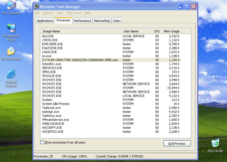Minimize the Task Manager window
This screenshot has width=227, height=162.
(x=180, y=7)
